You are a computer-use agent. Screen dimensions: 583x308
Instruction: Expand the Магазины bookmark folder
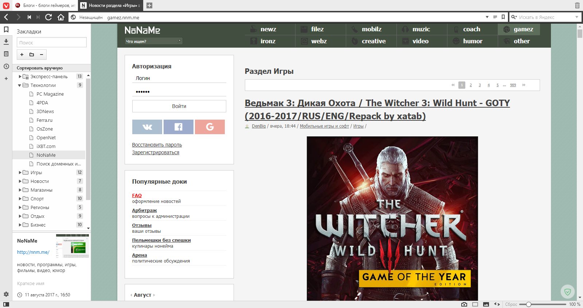click(x=20, y=190)
